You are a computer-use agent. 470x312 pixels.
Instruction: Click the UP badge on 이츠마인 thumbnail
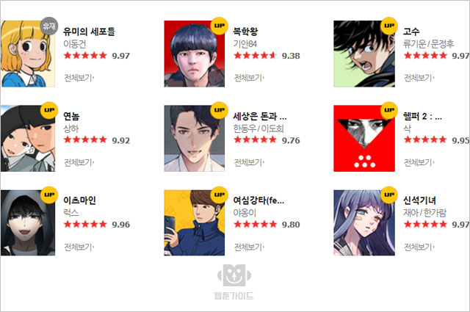49,195
